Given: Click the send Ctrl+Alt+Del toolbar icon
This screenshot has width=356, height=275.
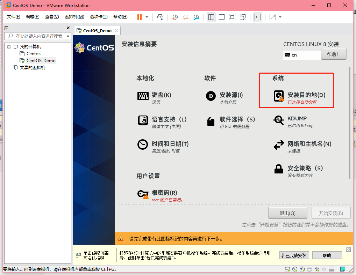Looking at the screenshot, I should tap(160, 17).
